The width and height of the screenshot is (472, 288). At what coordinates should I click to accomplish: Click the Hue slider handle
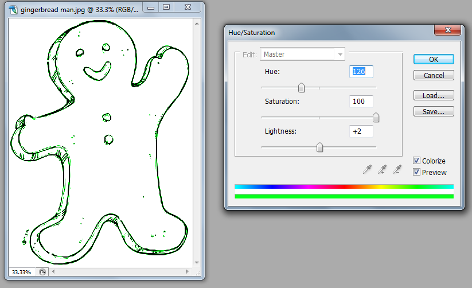pos(301,88)
